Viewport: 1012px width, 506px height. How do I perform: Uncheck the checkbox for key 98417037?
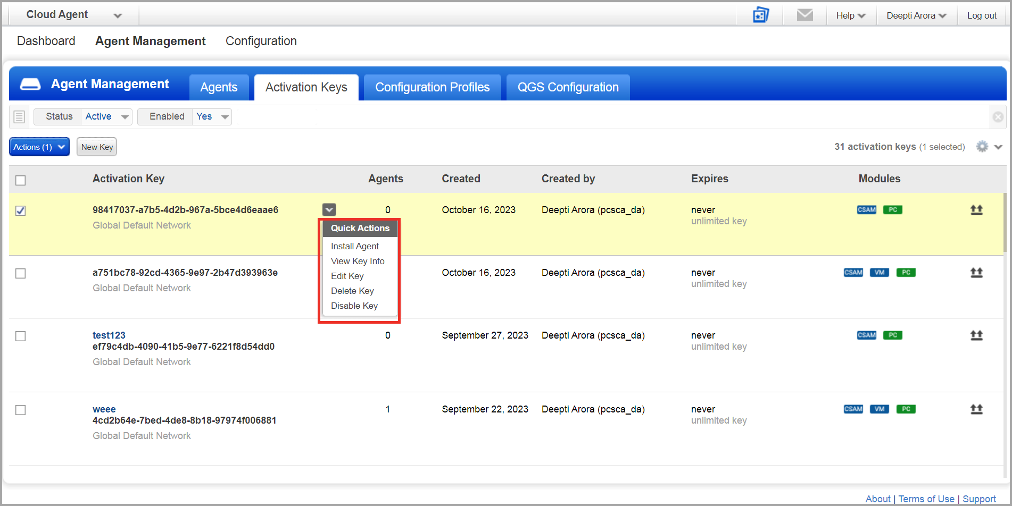pyautogui.click(x=21, y=210)
